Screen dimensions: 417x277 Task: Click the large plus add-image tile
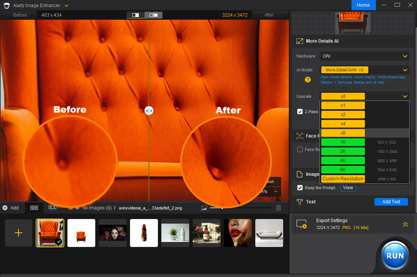(x=19, y=233)
